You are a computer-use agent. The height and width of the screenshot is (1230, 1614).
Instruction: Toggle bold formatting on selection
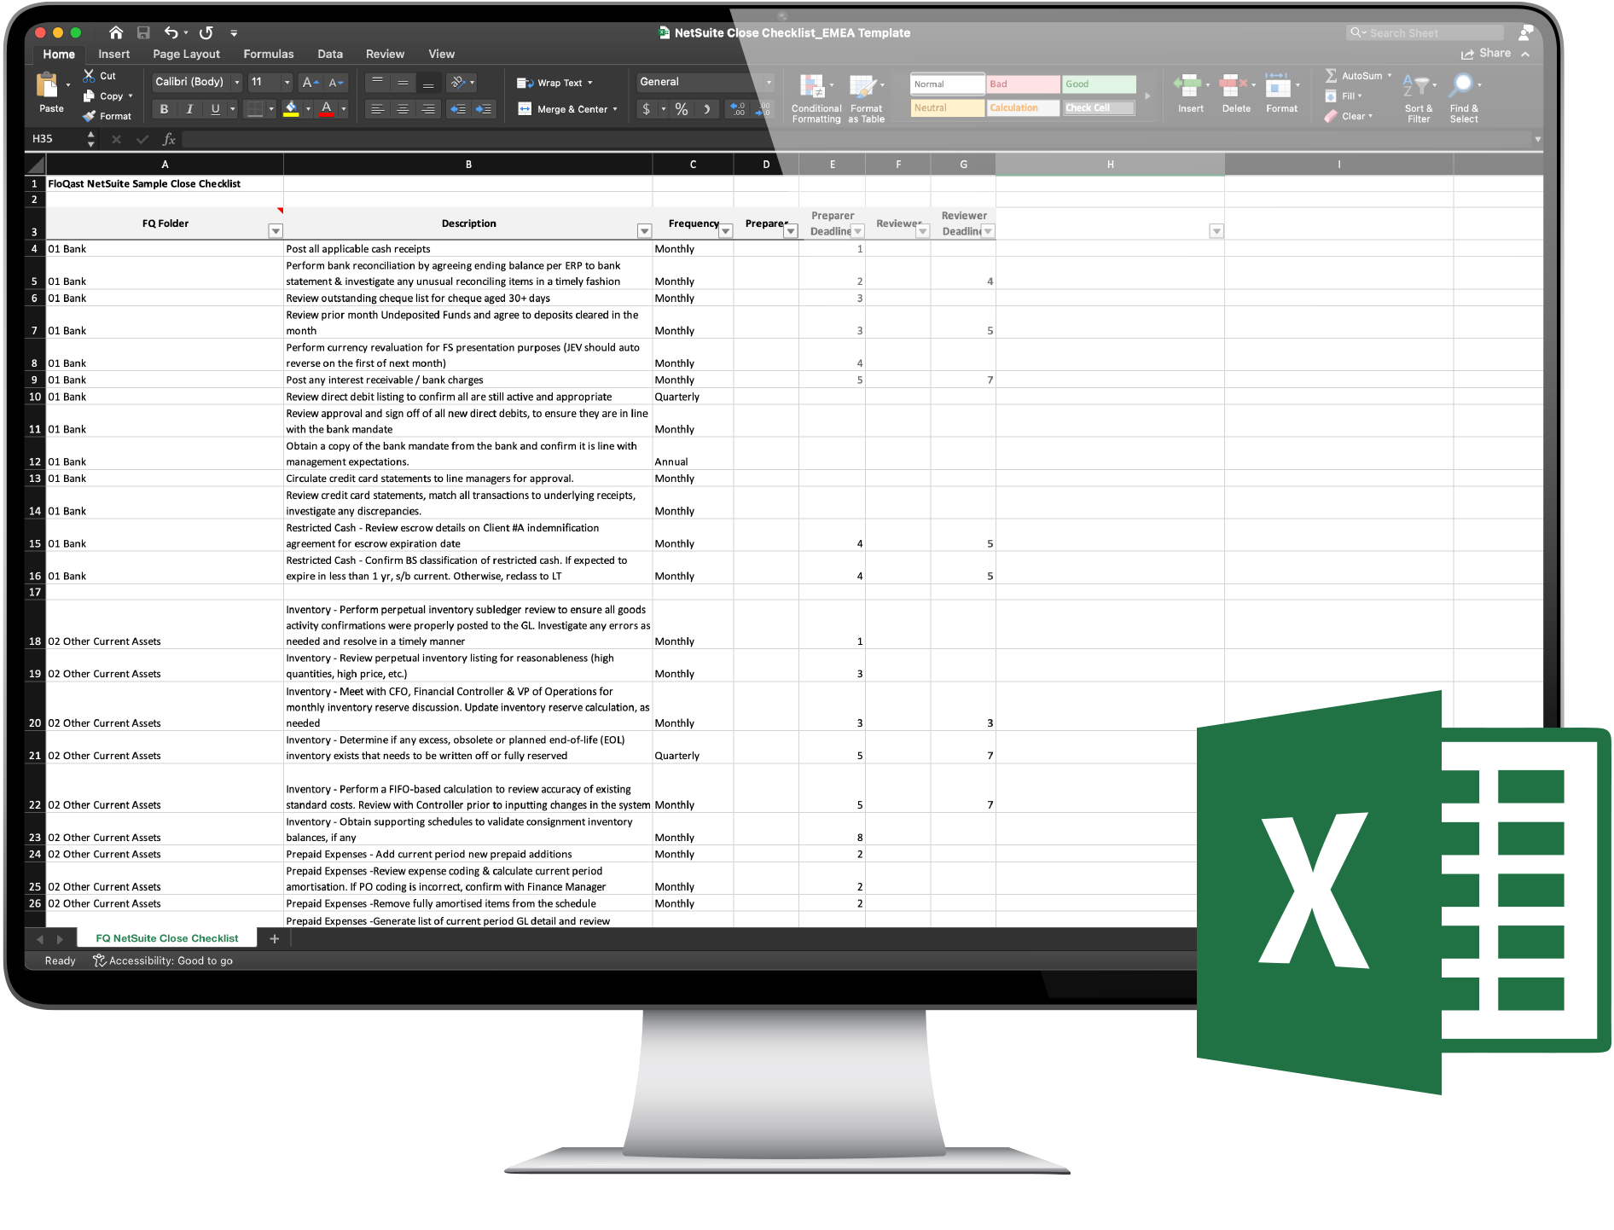point(163,108)
